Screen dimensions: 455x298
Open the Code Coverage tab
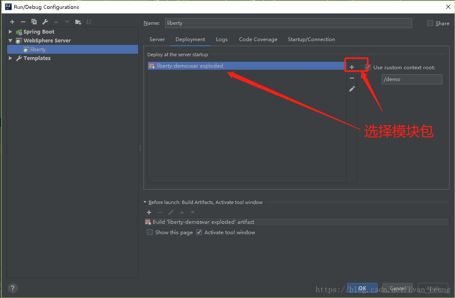[x=258, y=39]
